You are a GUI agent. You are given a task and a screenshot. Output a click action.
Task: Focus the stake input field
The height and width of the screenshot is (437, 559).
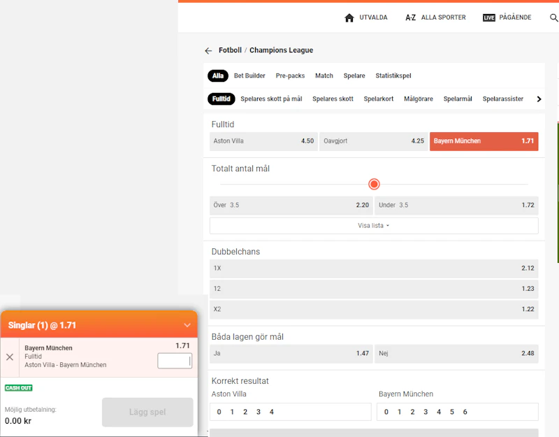point(174,361)
